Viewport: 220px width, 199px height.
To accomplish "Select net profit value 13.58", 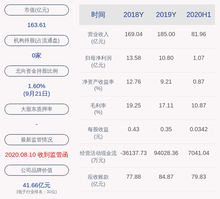I will (x=133, y=58).
